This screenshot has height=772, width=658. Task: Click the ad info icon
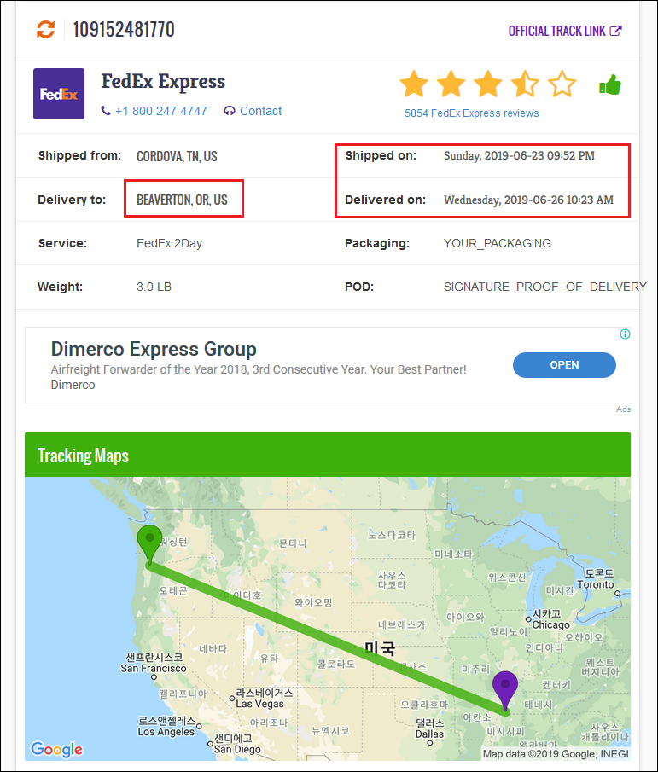(625, 334)
